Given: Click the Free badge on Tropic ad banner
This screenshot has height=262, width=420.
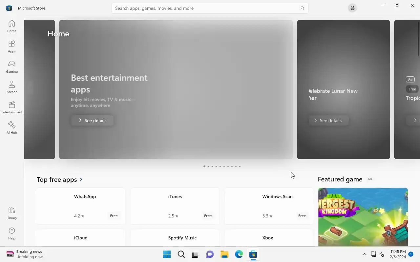Looking at the screenshot, I should 412,89.
